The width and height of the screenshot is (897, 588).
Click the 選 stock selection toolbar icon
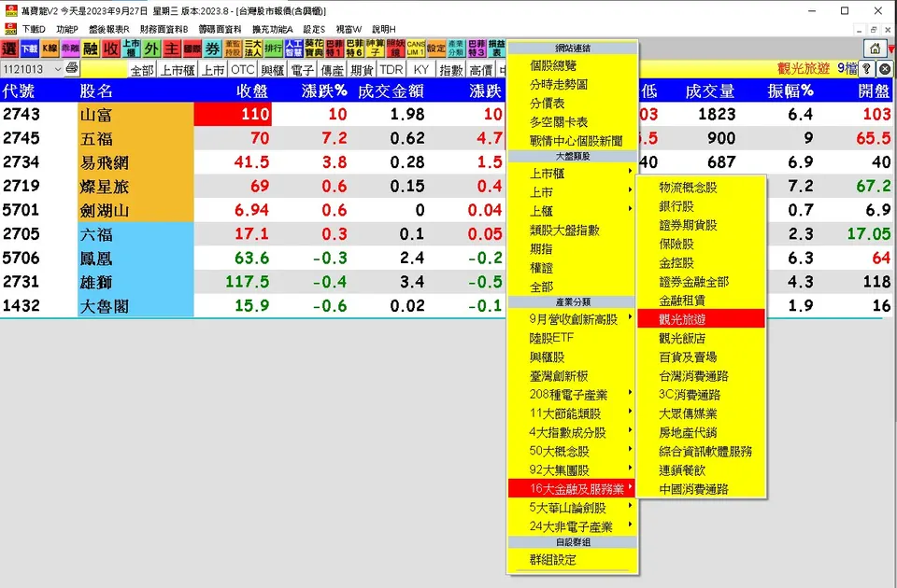point(9,49)
